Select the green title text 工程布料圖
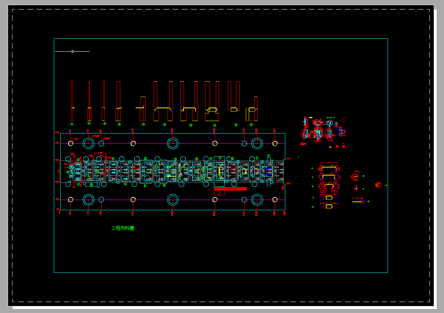 123,227
